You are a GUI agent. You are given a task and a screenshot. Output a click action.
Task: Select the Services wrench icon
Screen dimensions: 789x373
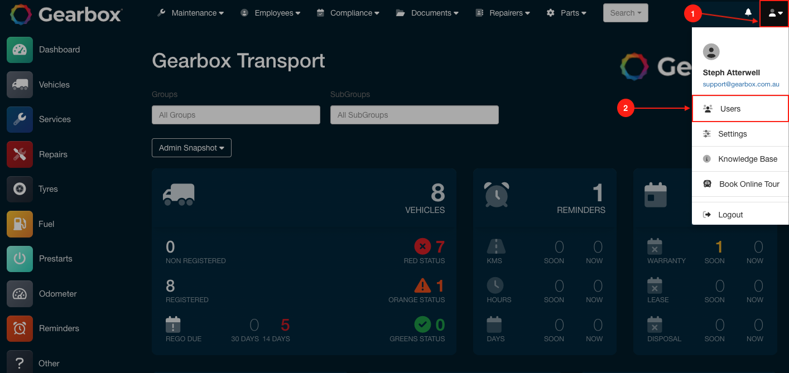tap(20, 119)
